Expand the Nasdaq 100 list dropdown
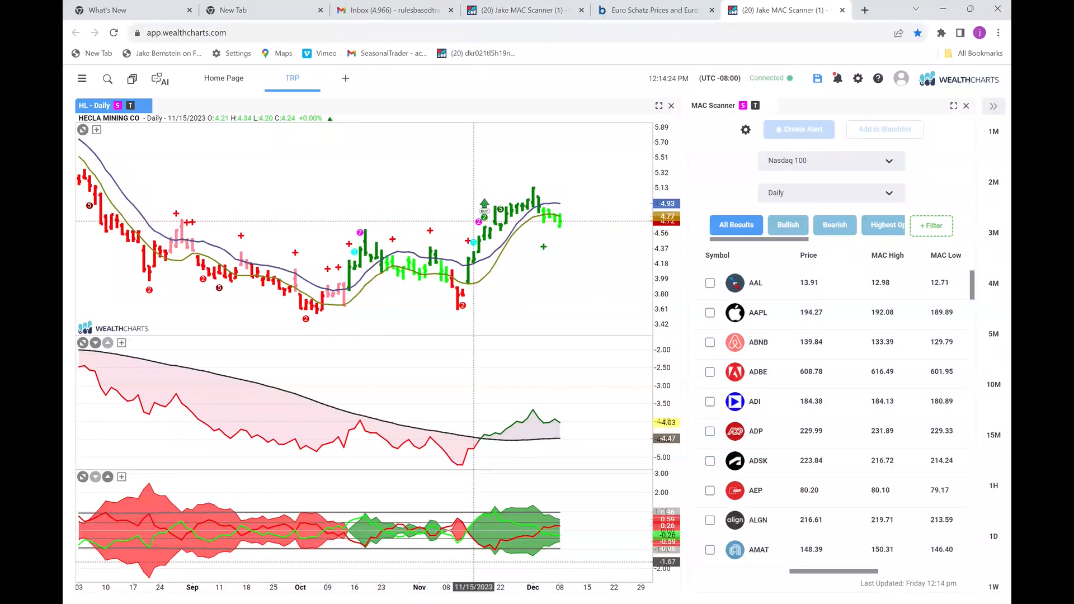 (831, 161)
